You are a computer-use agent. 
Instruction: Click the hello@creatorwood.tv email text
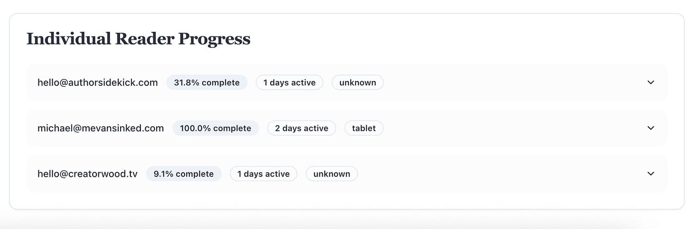87,174
